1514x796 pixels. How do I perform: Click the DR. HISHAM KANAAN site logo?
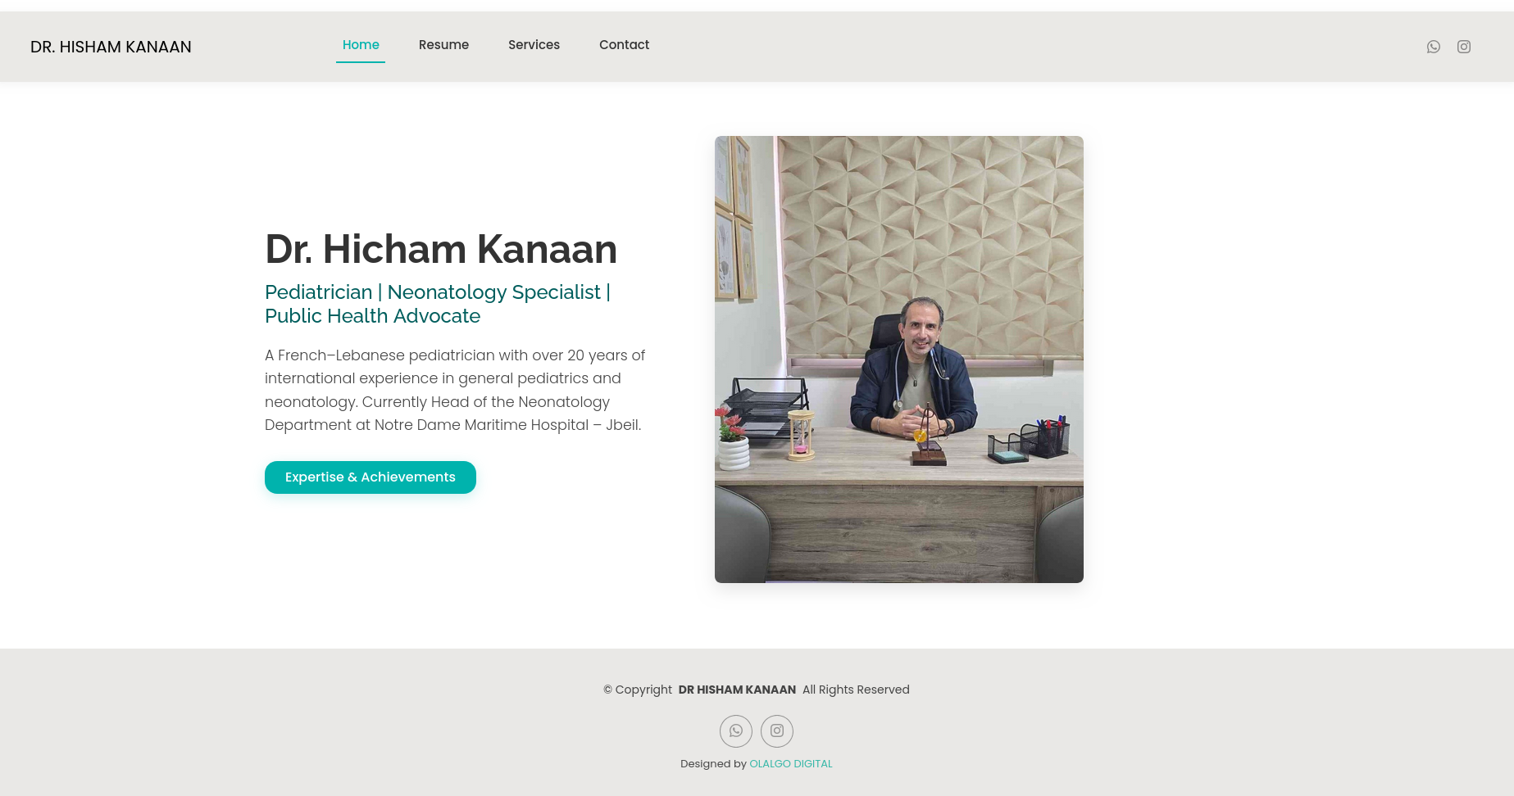111,47
